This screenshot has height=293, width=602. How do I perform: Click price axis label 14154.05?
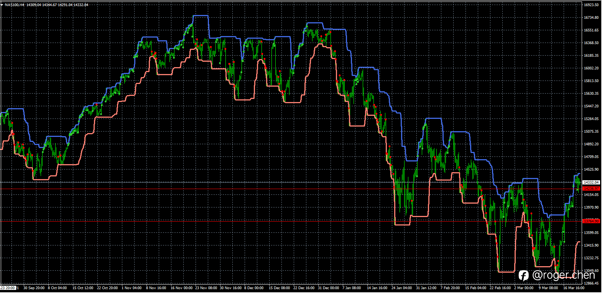[591, 195]
